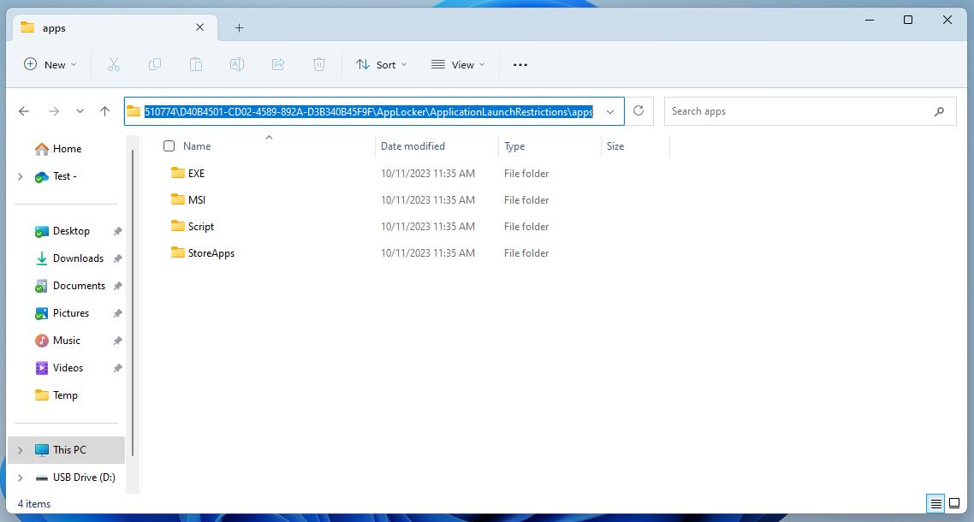Open the View menu
974x522 pixels.
pos(458,64)
